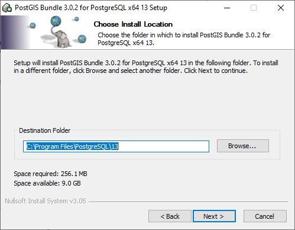Cancel the PostGIS installation
Screen dimensions: 295x230
pyautogui.click(x=265, y=216)
